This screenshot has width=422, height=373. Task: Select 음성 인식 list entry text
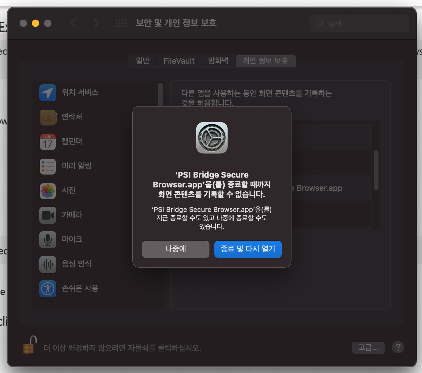point(77,264)
